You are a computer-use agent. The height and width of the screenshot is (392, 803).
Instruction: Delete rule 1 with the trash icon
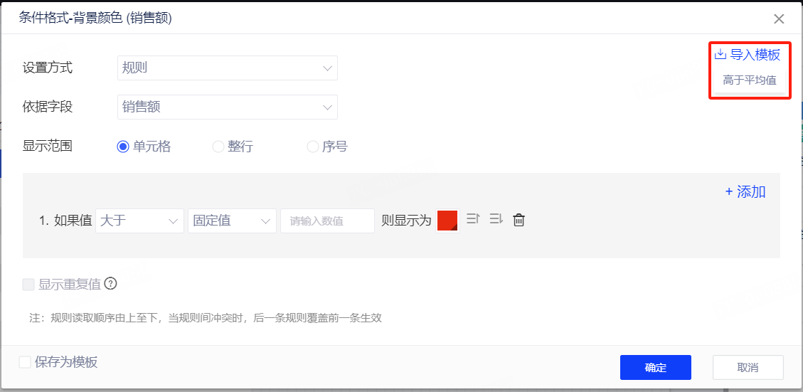pyautogui.click(x=519, y=221)
